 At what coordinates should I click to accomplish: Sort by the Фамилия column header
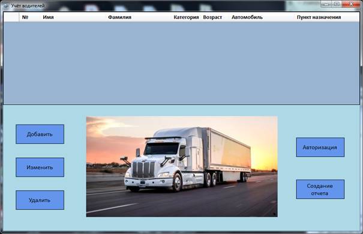[x=119, y=17]
